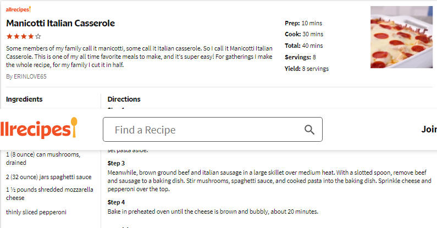The width and height of the screenshot is (437, 228).
Task: Open the casserole recipe photo thumbnail
Action: pos(401,37)
